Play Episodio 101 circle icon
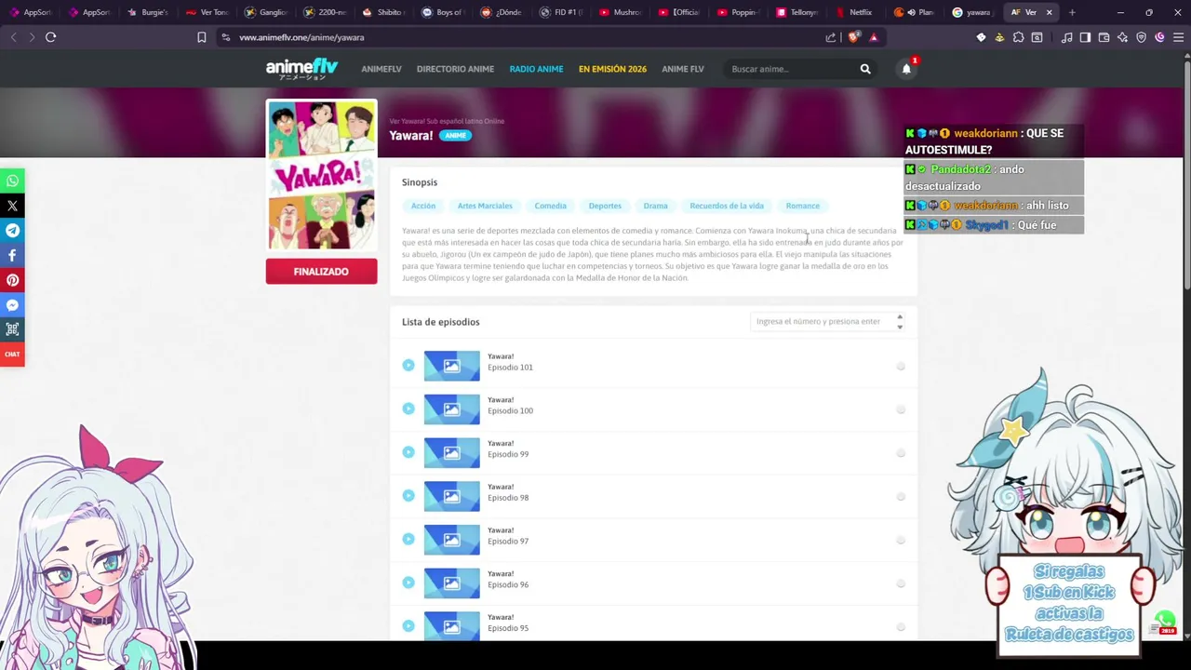The image size is (1191, 670). click(x=408, y=365)
